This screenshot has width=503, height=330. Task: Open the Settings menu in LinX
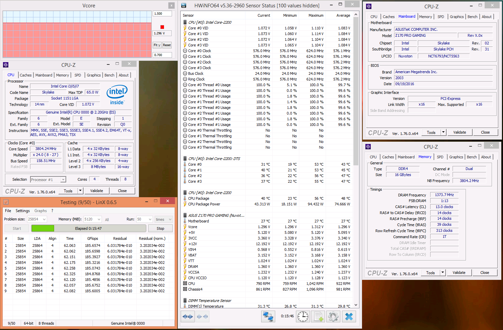[23, 211]
